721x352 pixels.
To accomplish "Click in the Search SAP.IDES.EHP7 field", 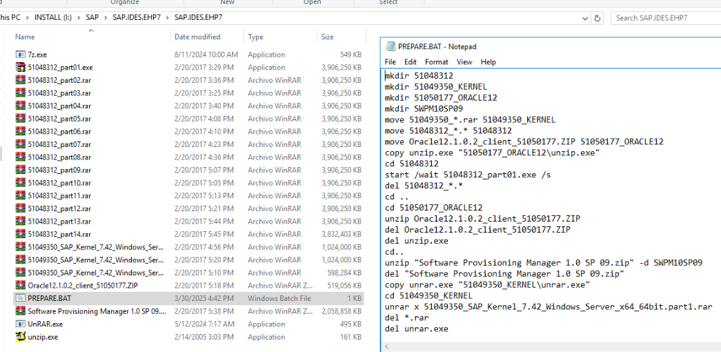I will click(666, 19).
